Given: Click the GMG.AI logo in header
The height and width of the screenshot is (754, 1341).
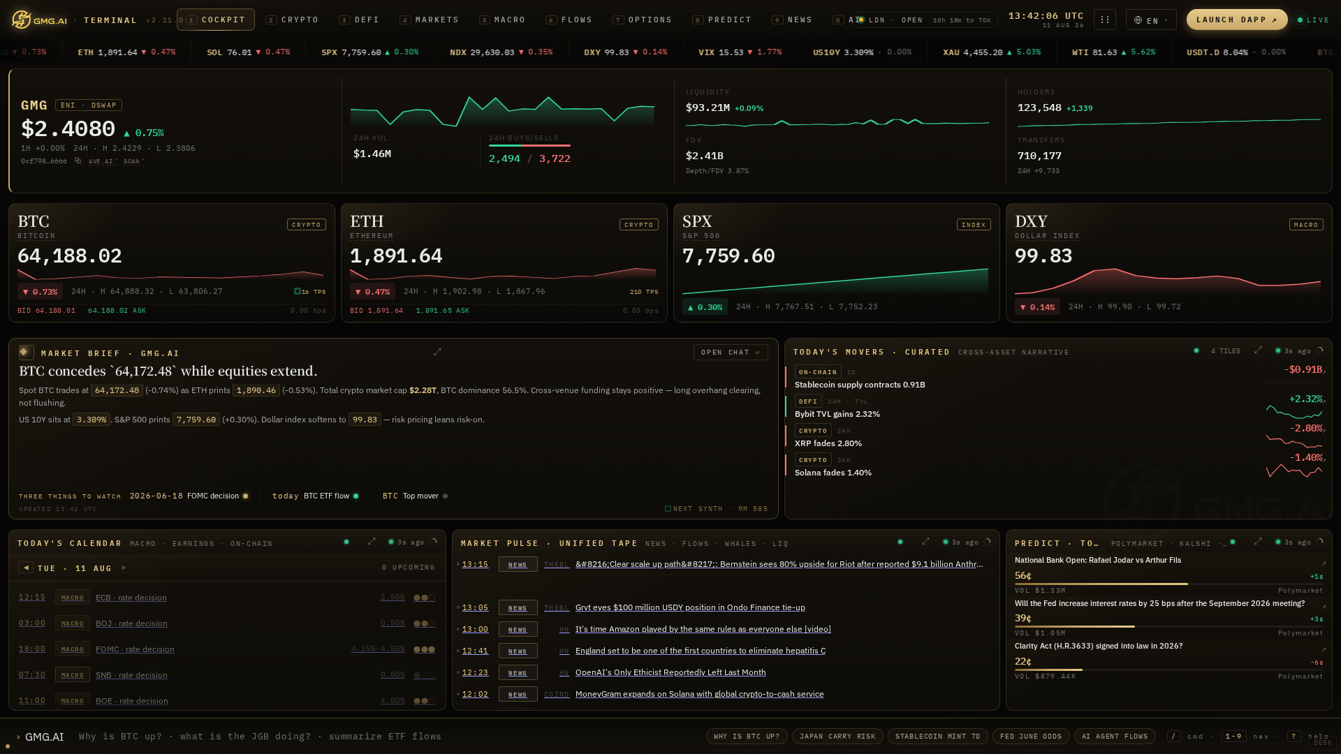Looking at the screenshot, I should (x=40, y=20).
